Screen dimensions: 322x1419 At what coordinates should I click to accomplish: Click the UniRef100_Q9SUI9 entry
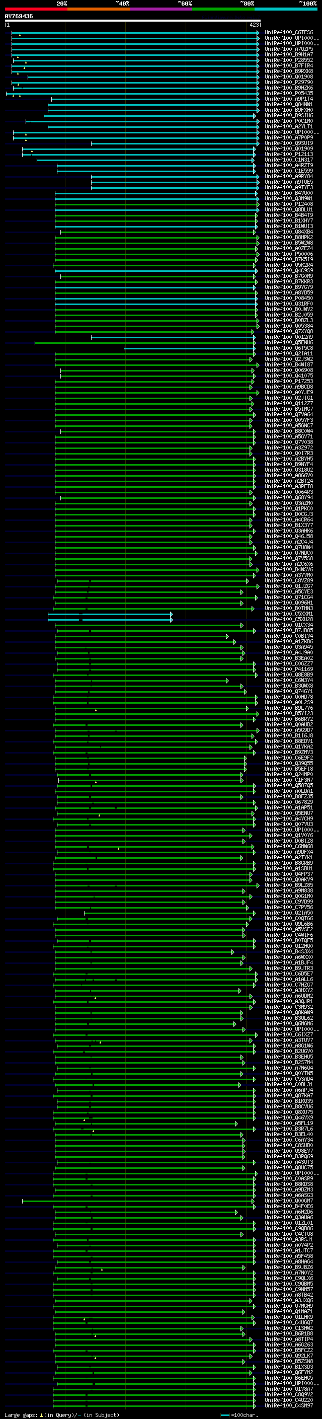click(289, 143)
